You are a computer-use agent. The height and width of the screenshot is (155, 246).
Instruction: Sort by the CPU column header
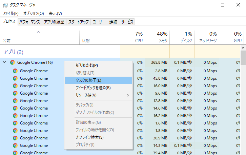[x=132, y=37]
